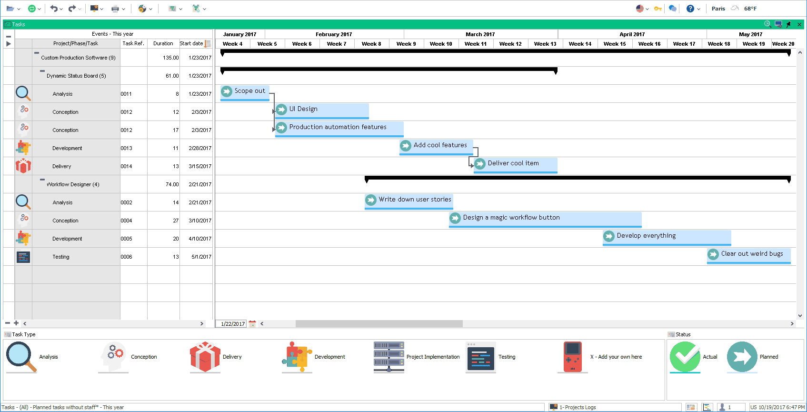The image size is (807, 412).
Task: Click the Gantt chart icon in status bar
Action: point(707,407)
